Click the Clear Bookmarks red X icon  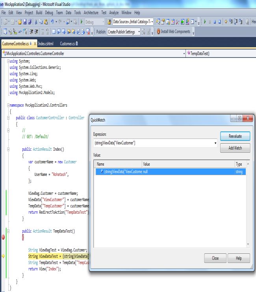click(88, 31)
